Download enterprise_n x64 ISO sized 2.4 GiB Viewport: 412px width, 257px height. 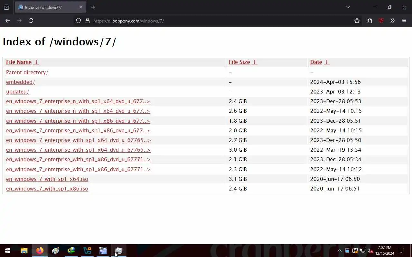[78, 101]
